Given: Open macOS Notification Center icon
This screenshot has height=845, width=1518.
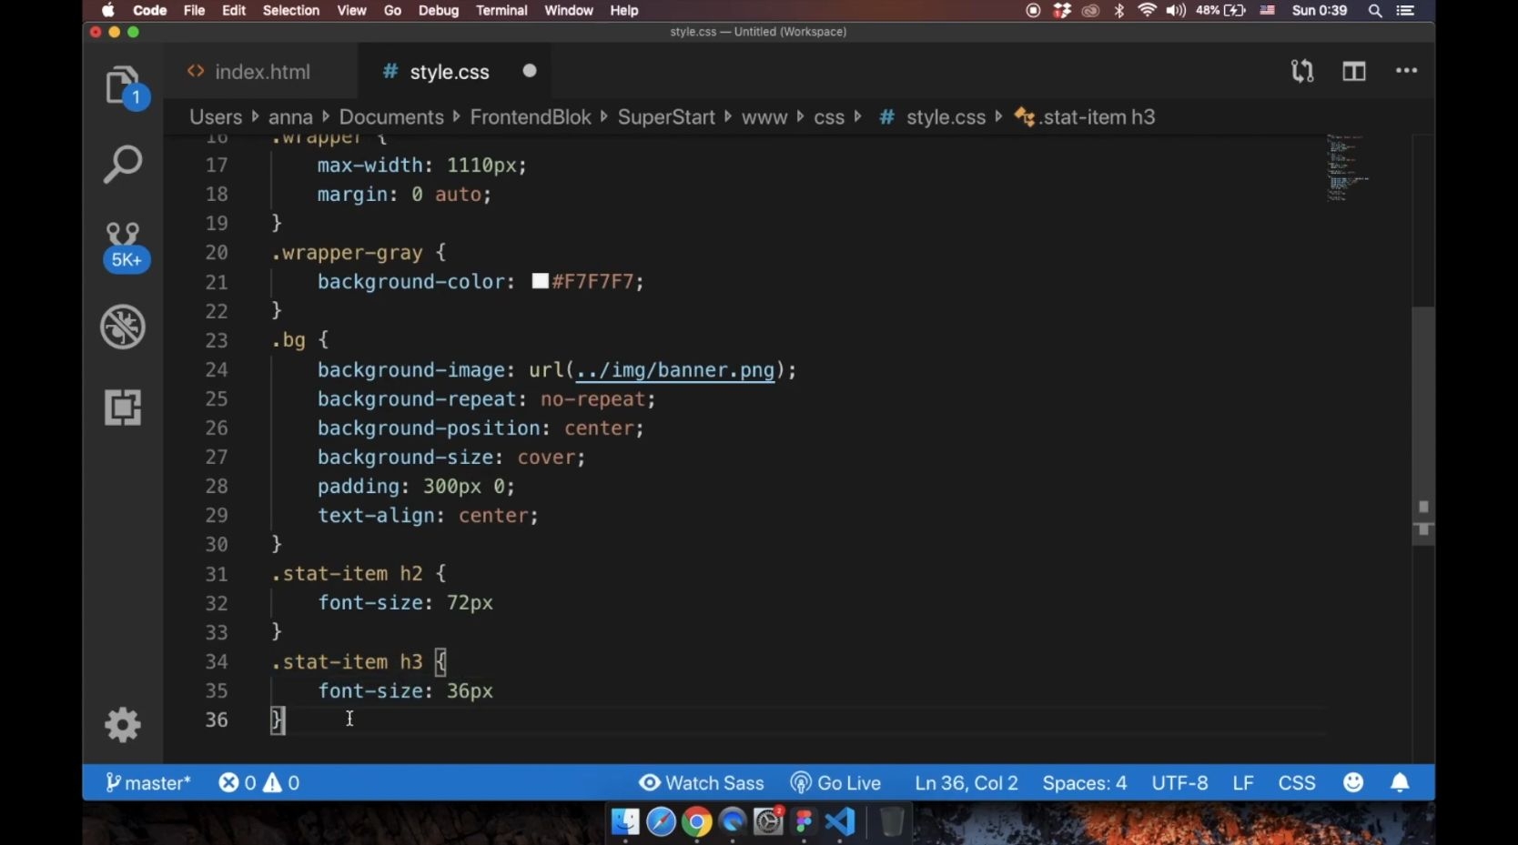Looking at the screenshot, I should pyautogui.click(x=1405, y=11).
